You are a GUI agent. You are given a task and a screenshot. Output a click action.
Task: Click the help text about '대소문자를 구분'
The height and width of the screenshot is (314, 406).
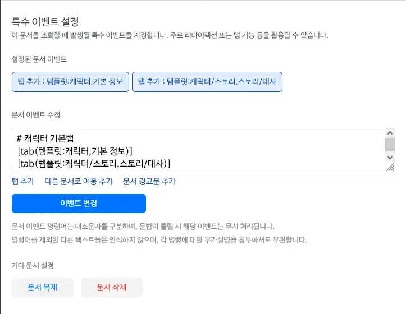coord(143,227)
